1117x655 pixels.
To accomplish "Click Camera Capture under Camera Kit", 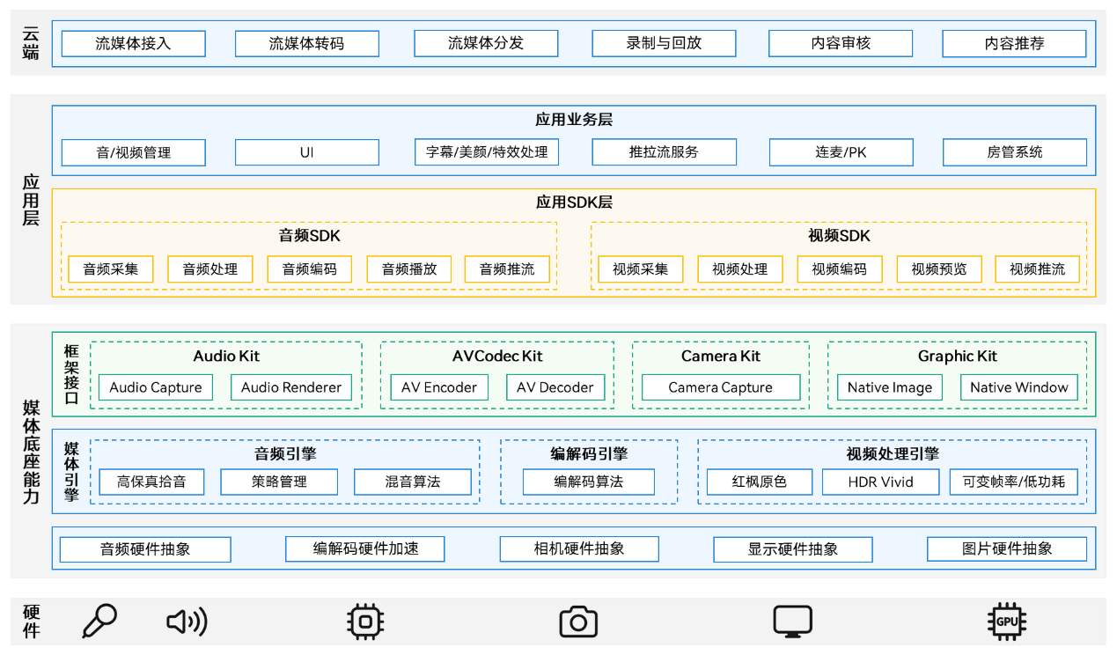I will (x=719, y=386).
